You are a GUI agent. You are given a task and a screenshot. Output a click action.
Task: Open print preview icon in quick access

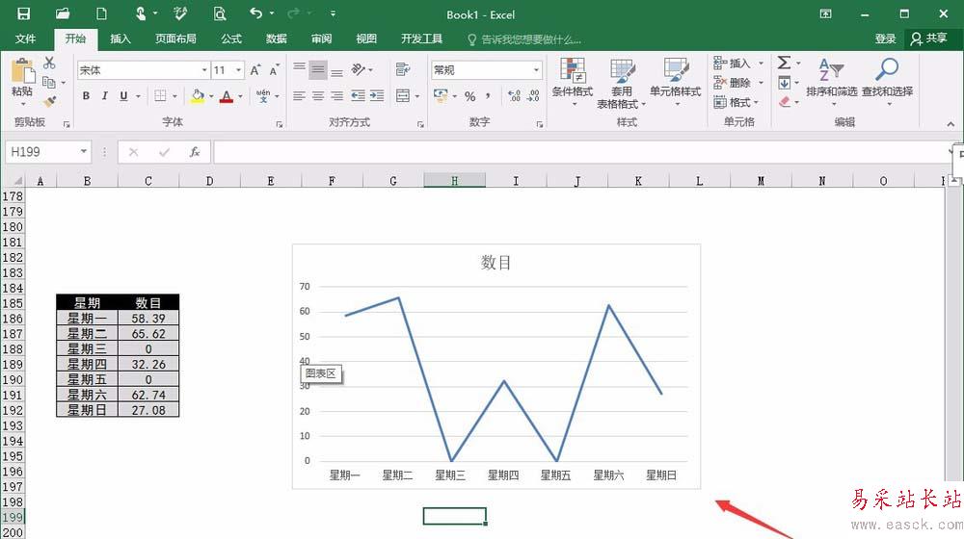click(220, 13)
